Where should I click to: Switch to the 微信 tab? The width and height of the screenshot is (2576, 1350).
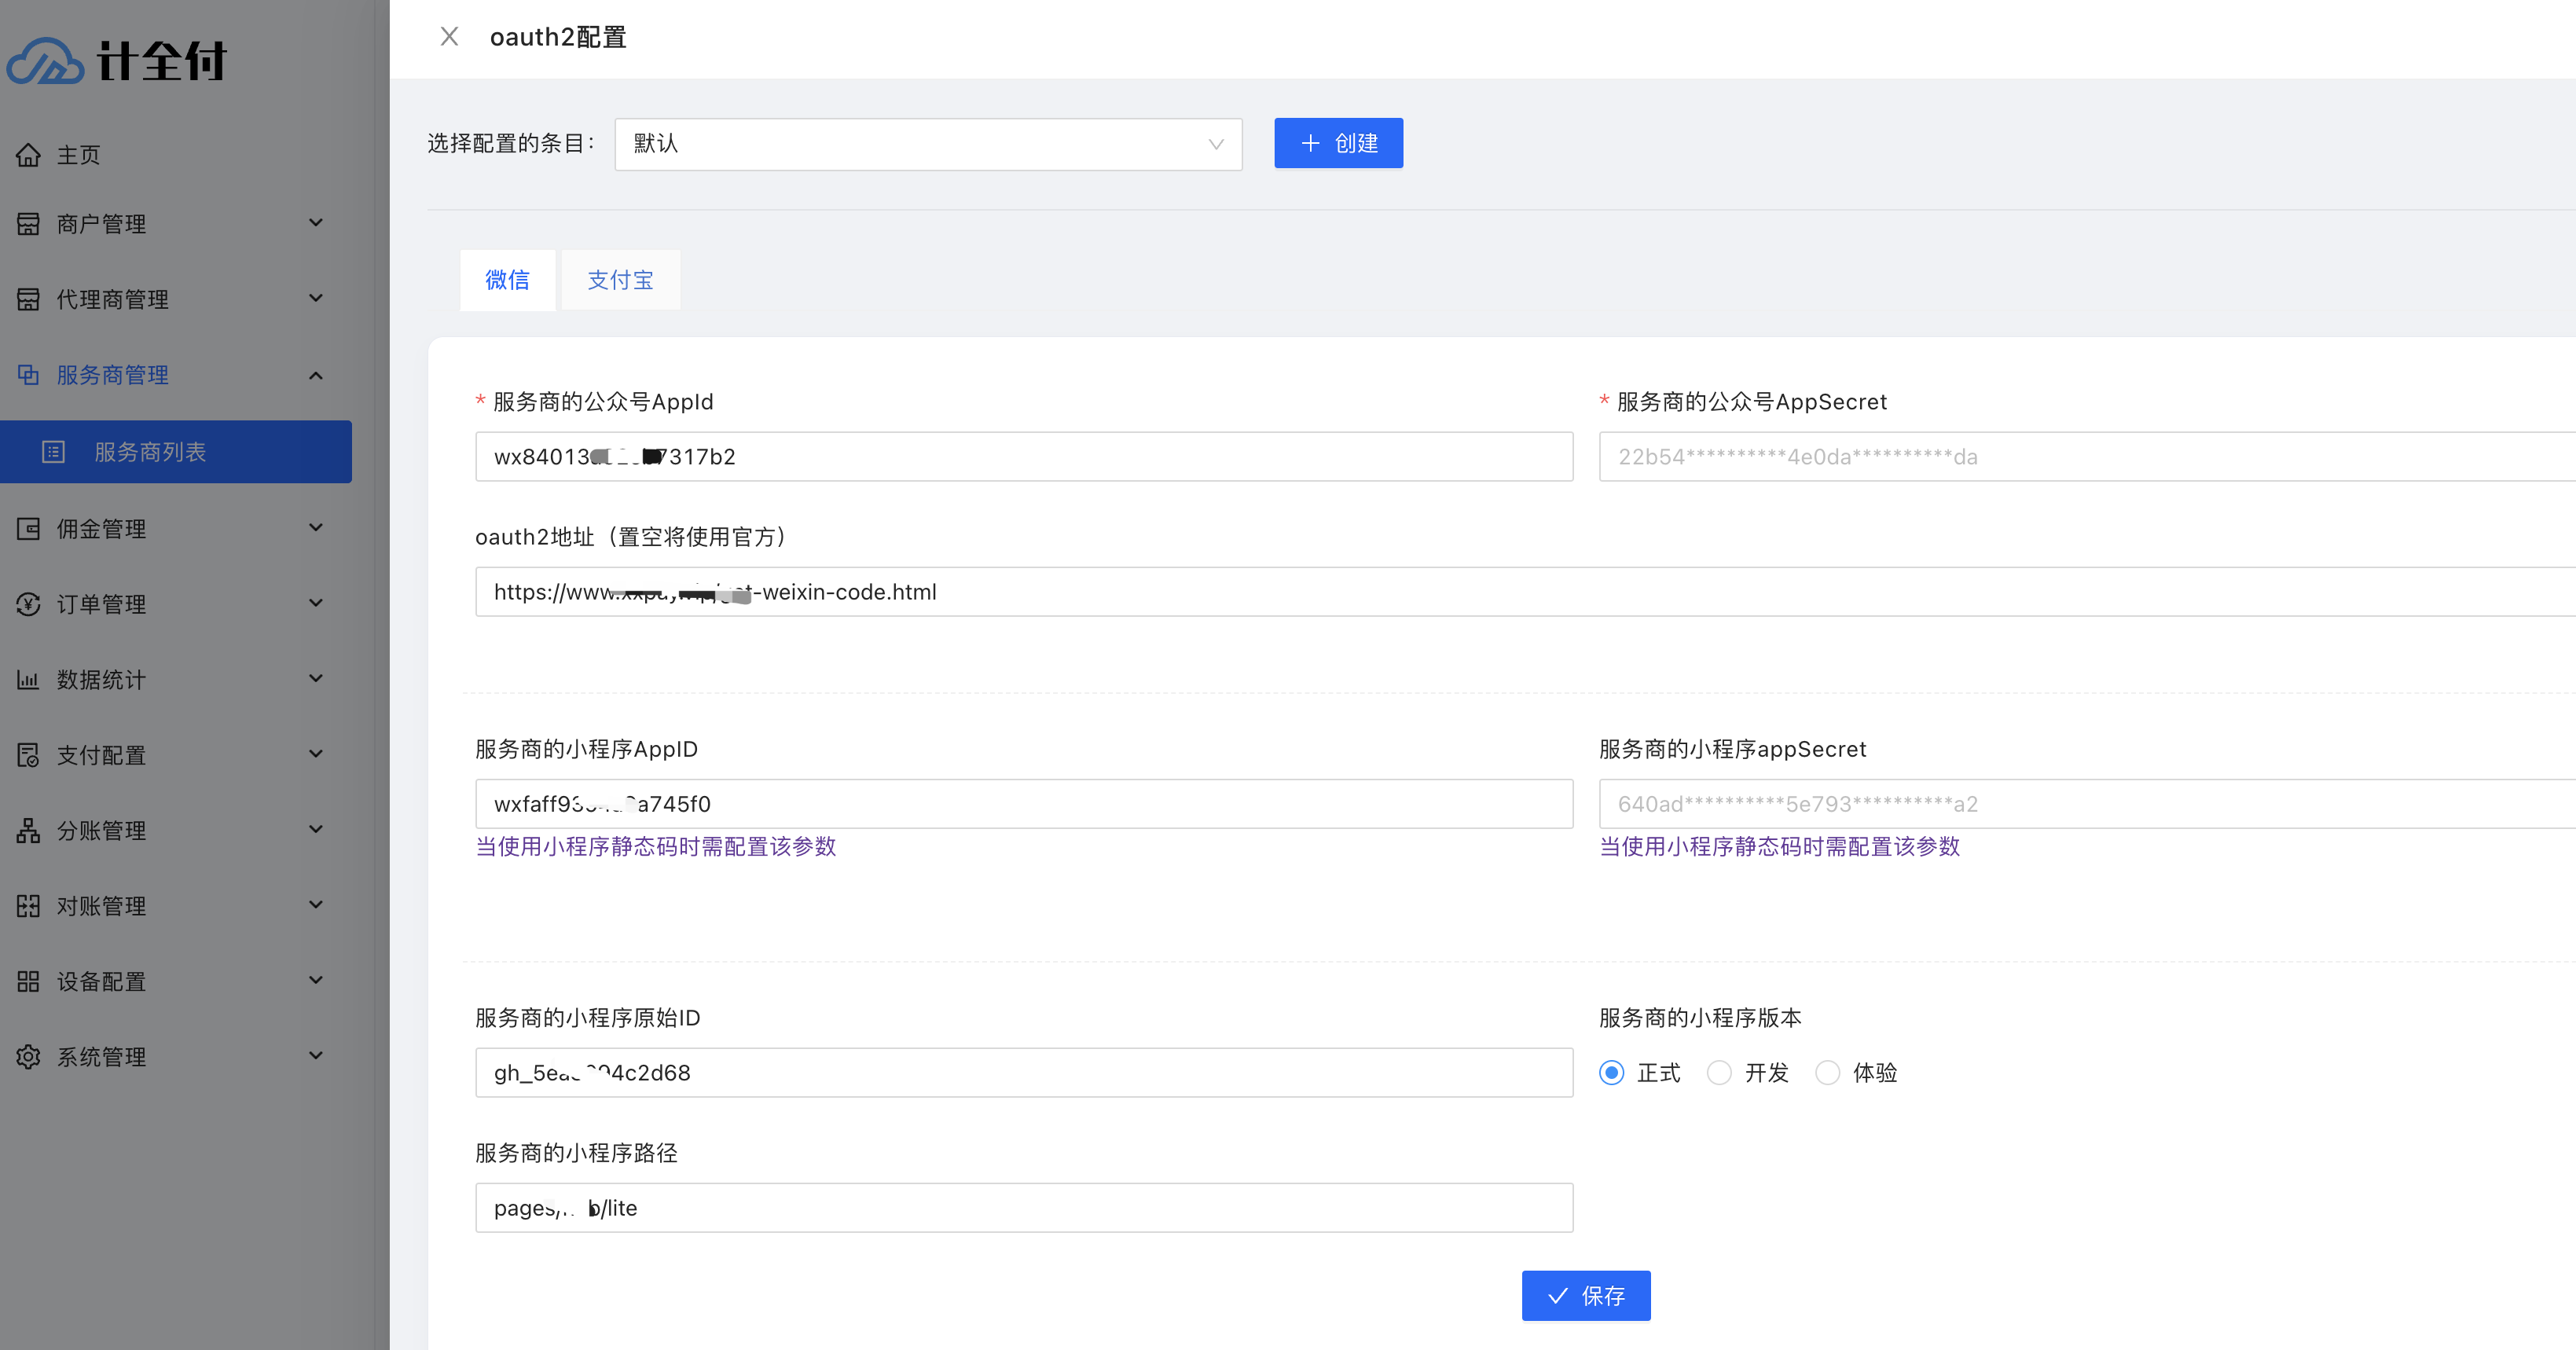tap(507, 280)
